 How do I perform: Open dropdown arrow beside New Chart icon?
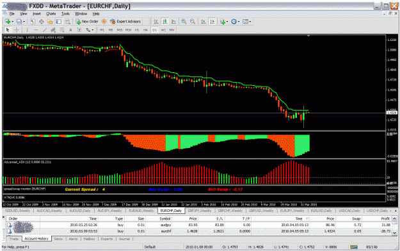tap(12, 22)
